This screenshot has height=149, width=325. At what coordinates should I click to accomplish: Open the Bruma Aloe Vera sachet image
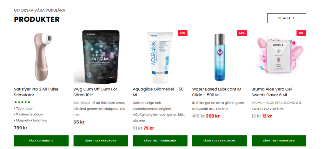tap(279, 57)
